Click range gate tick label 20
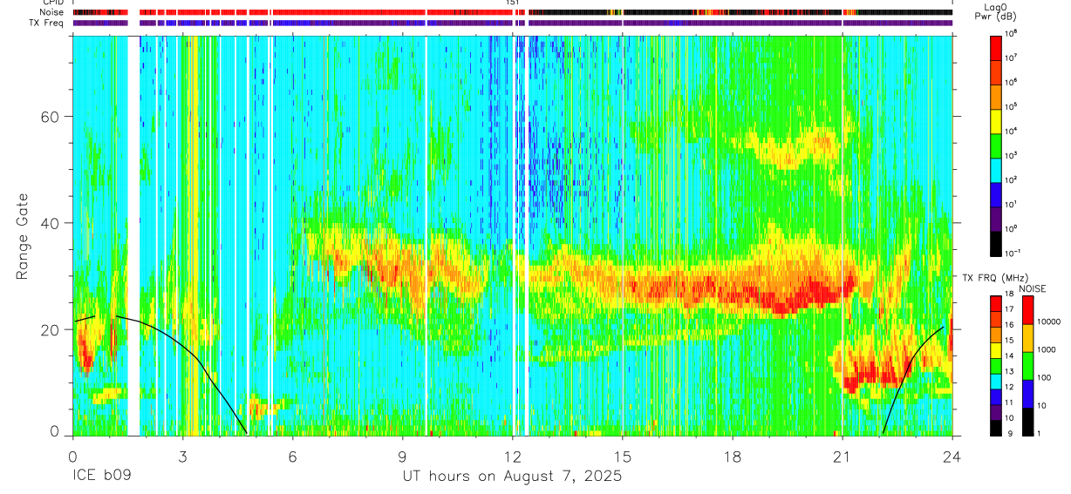 point(50,329)
